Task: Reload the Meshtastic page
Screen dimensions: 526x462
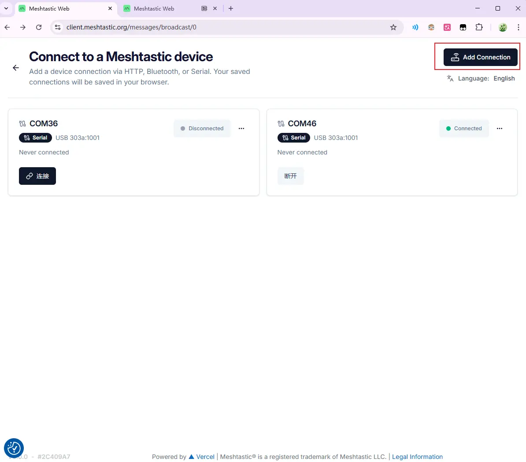Action: pyautogui.click(x=39, y=27)
